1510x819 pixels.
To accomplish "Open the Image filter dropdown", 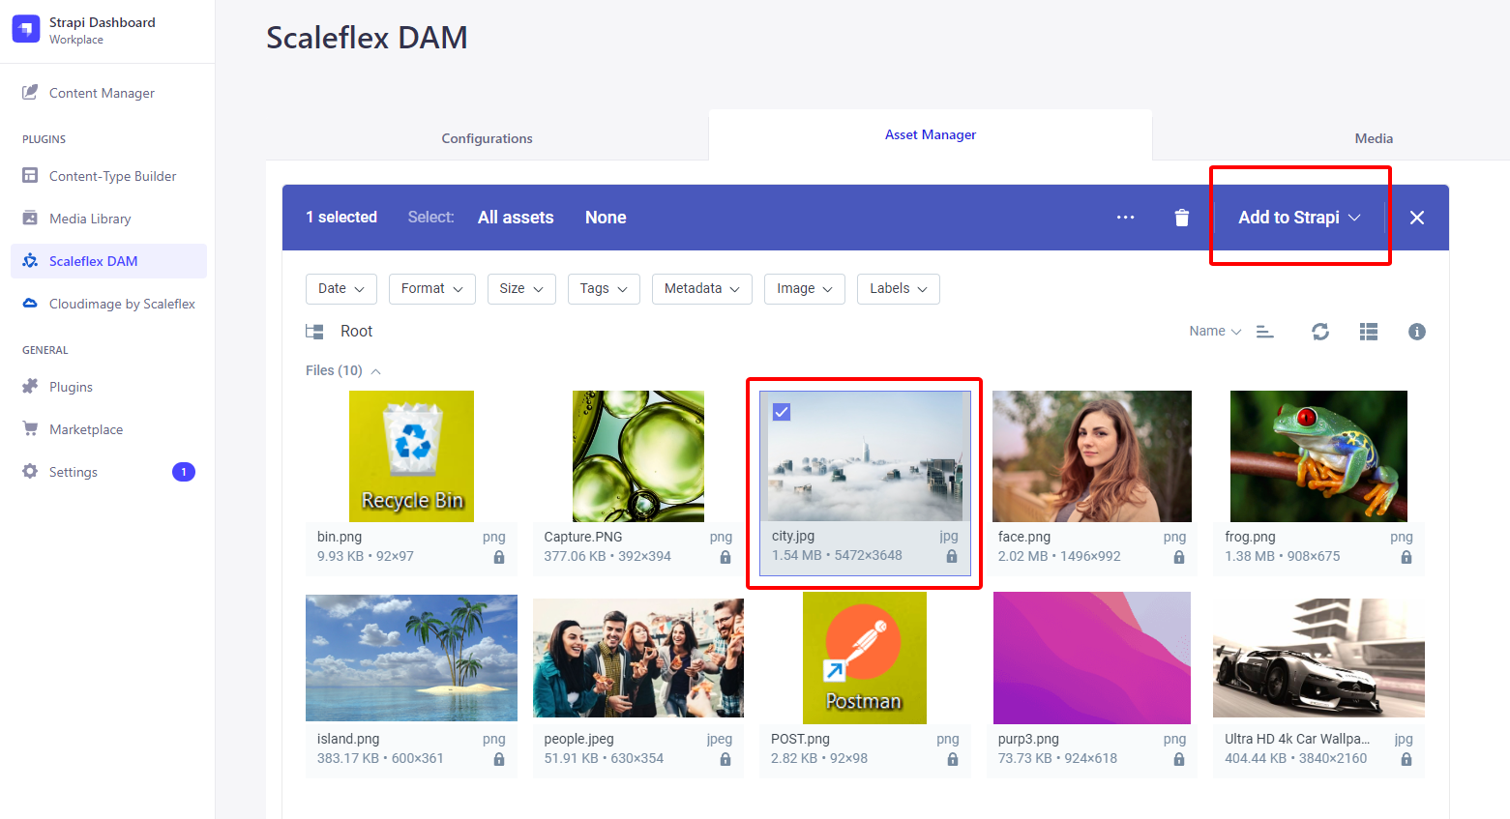I will 805,289.
